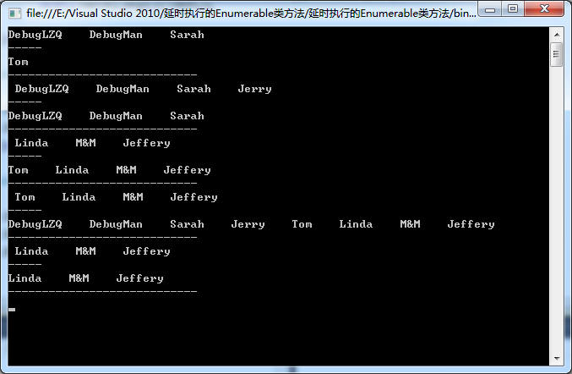Click 'Jerry' in the long combined output line
This screenshot has width=572, height=374.
pos(248,224)
